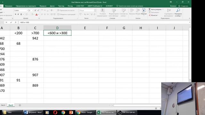Increase the font size
This screenshot has width=205, height=115.
pyautogui.click(x=35, y=11)
